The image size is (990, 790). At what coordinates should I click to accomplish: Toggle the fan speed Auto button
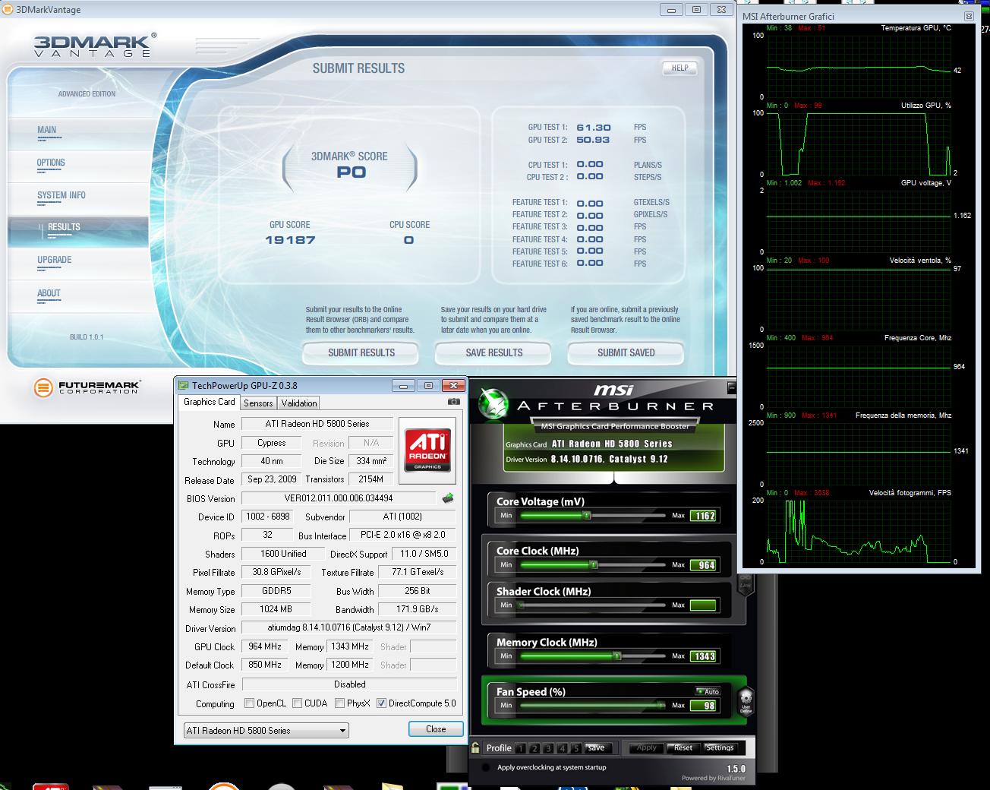click(x=708, y=691)
